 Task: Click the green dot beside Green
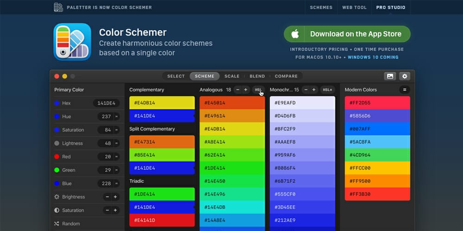56,170
